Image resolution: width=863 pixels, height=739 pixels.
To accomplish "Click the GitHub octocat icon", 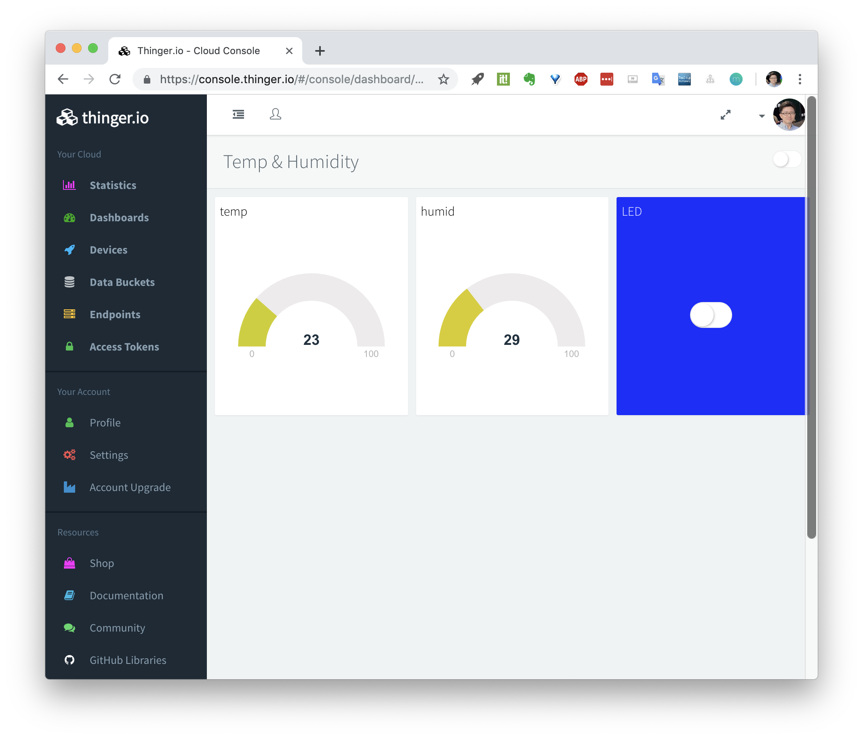I will point(69,660).
